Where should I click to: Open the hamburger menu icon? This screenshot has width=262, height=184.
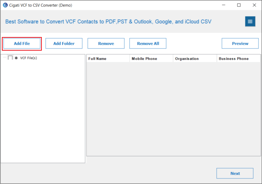pyautogui.click(x=250, y=21)
